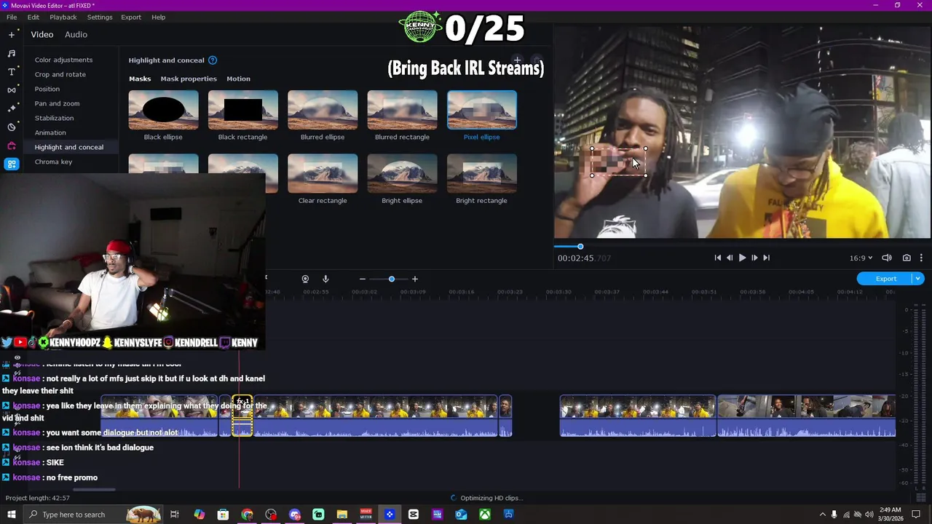Click the Export button
The height and width of the screenshot is (524, 932).
coord(885,279)
